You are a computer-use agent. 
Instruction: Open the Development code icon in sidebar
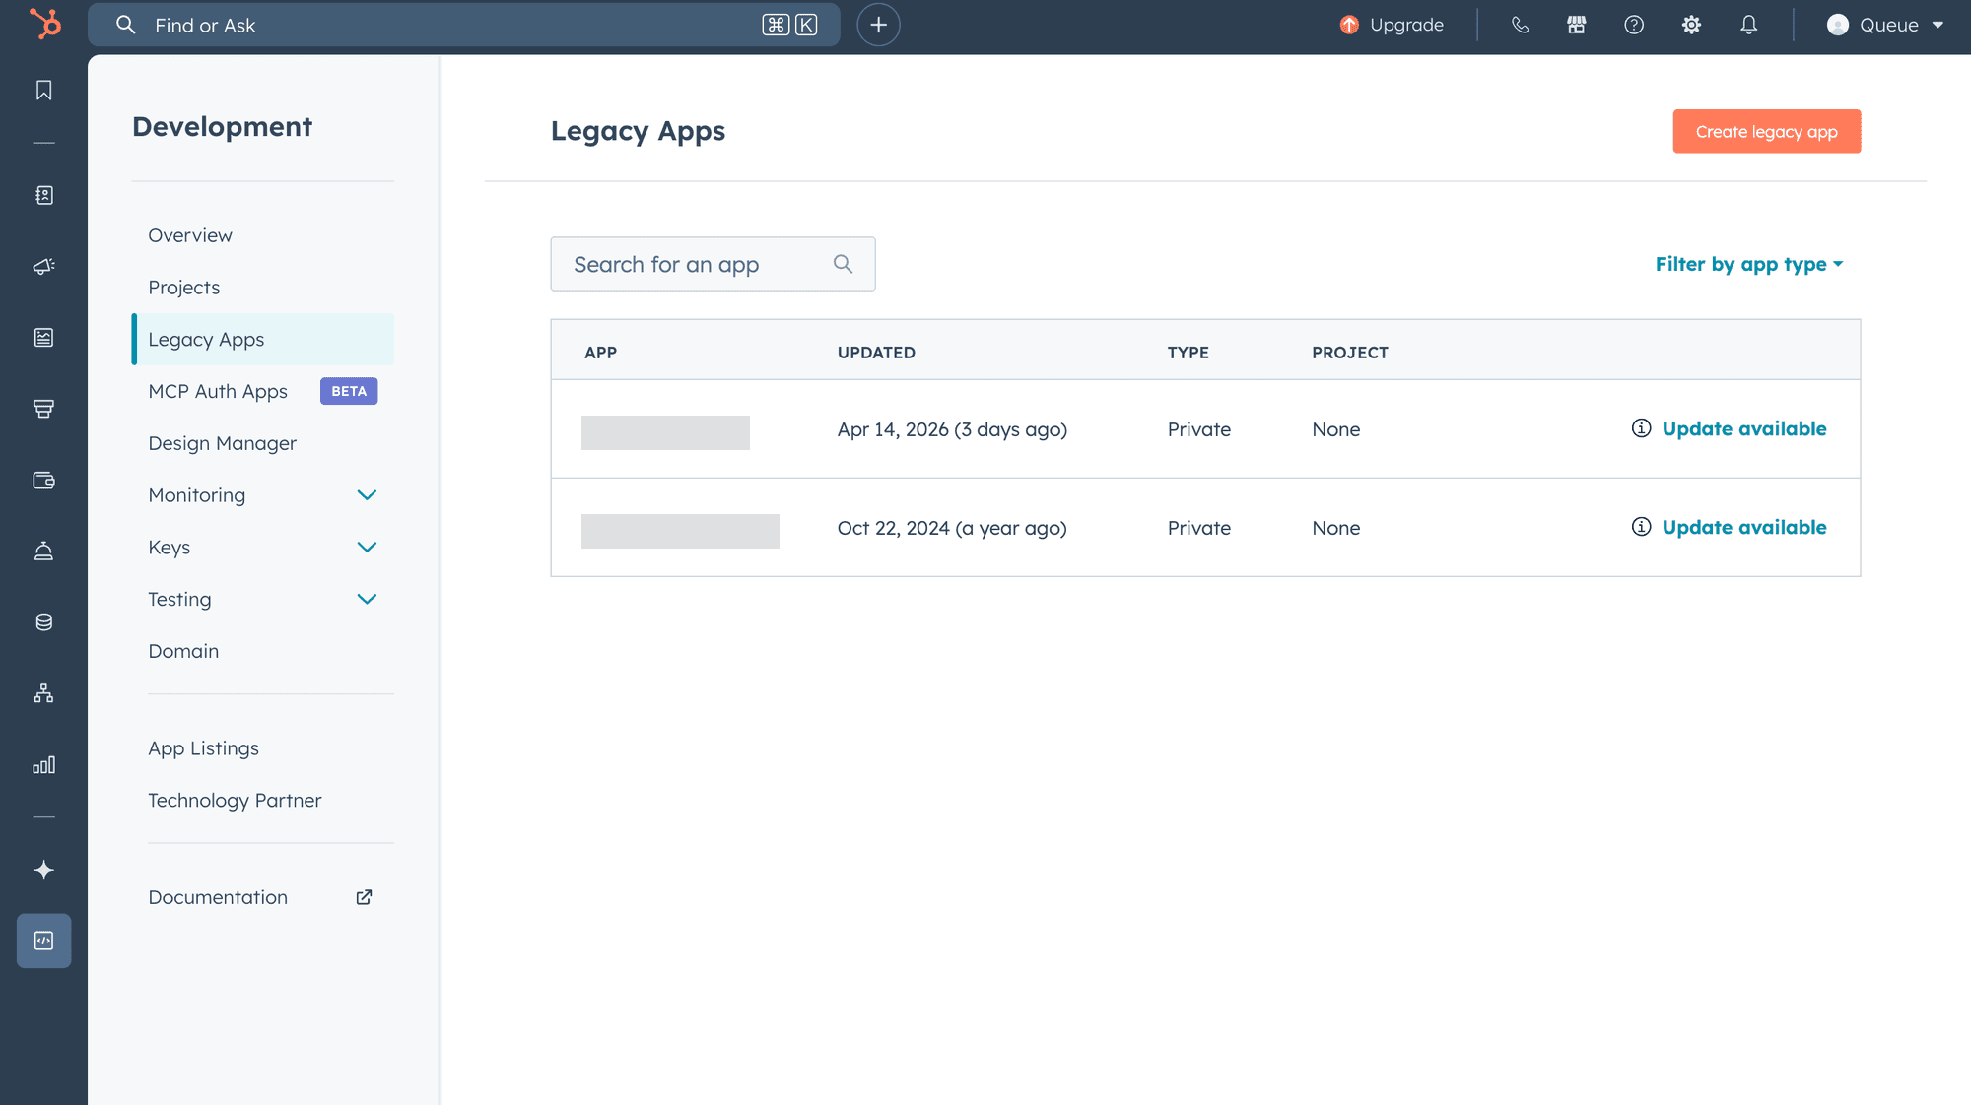pyautogui.click(x=43, y=941)
